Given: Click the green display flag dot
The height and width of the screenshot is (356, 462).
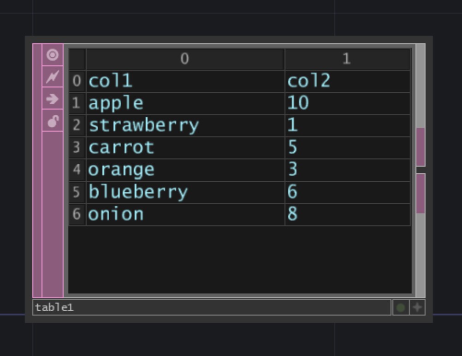Looking at the screenshot, I should pyautogui.click(x=401, y=308).
